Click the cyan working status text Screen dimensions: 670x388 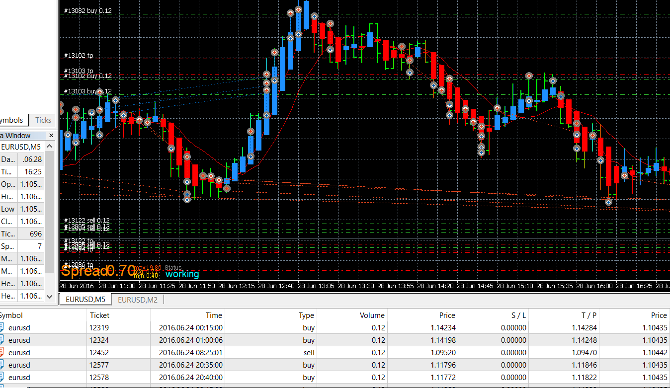click(x=182, y=274)
